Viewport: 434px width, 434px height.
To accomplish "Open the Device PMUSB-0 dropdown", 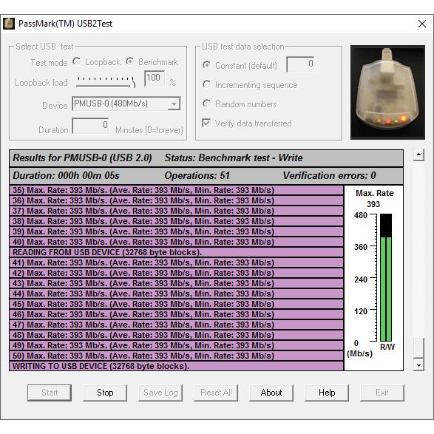I will tap(126, 104).
